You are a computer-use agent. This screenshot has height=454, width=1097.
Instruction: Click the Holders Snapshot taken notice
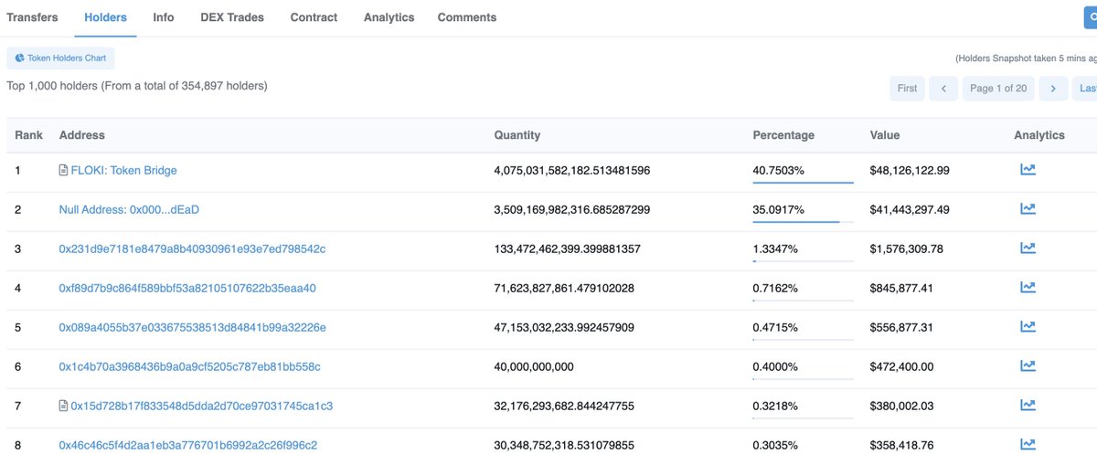point(1026,58)
